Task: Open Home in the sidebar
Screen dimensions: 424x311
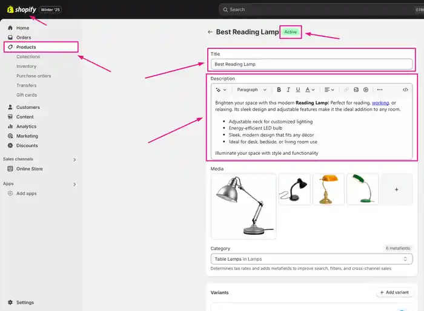Action: [x=22, y=28]
